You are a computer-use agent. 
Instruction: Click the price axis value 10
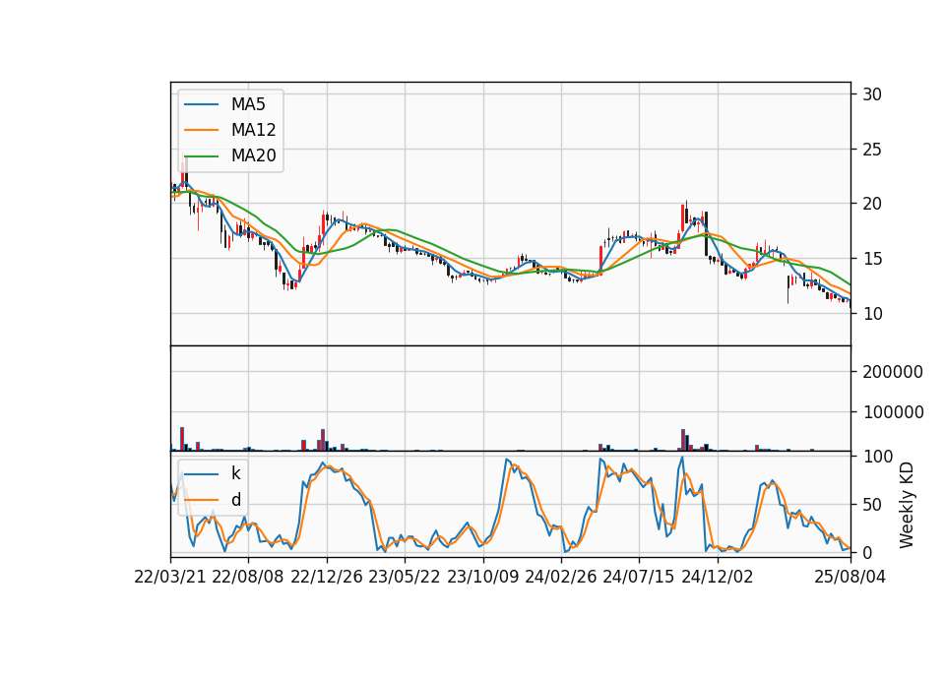pos(871,313)
